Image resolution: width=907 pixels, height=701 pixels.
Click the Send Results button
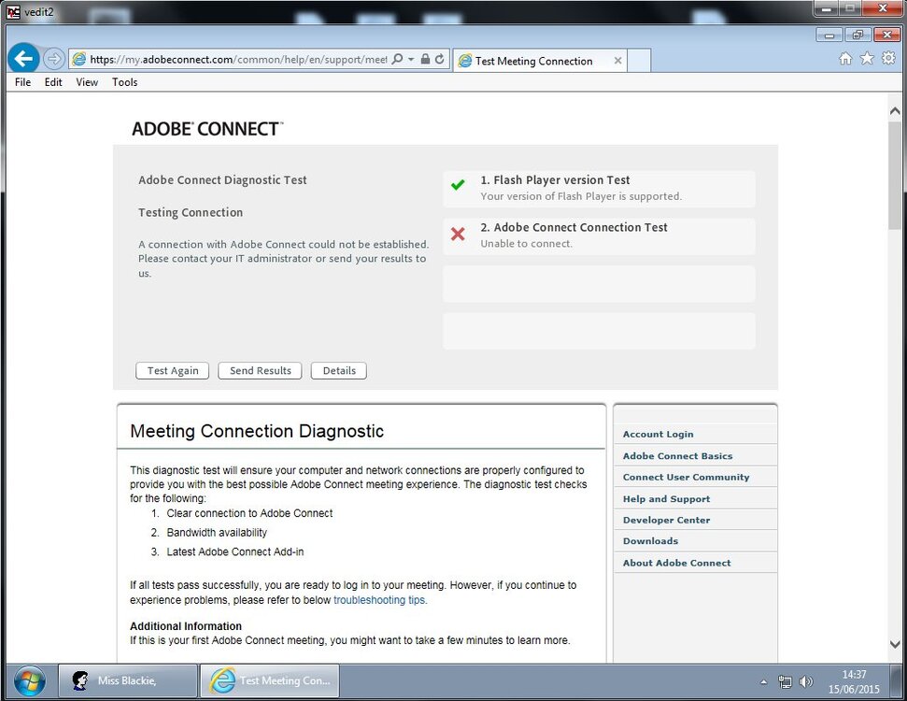pyautogui.click(x=261, y=370)
